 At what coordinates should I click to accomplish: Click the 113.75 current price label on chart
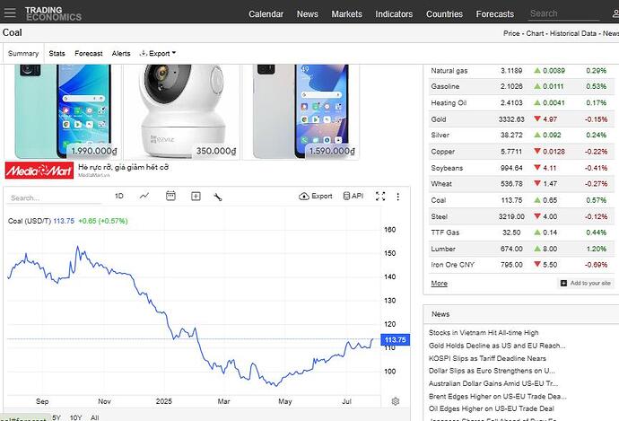[x=395, y=339]
